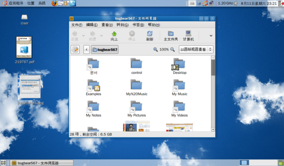Image resolution: width=284 pixels, height=166 pixels.
Task: Click the date and time clock
Action: (x=258, y=3)
